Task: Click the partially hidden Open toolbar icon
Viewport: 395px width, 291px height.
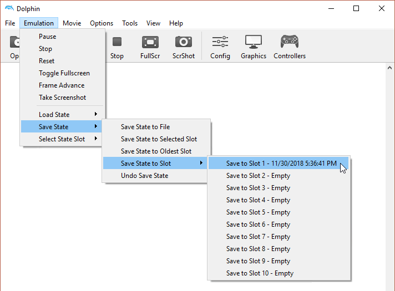Action: [14, 42]
